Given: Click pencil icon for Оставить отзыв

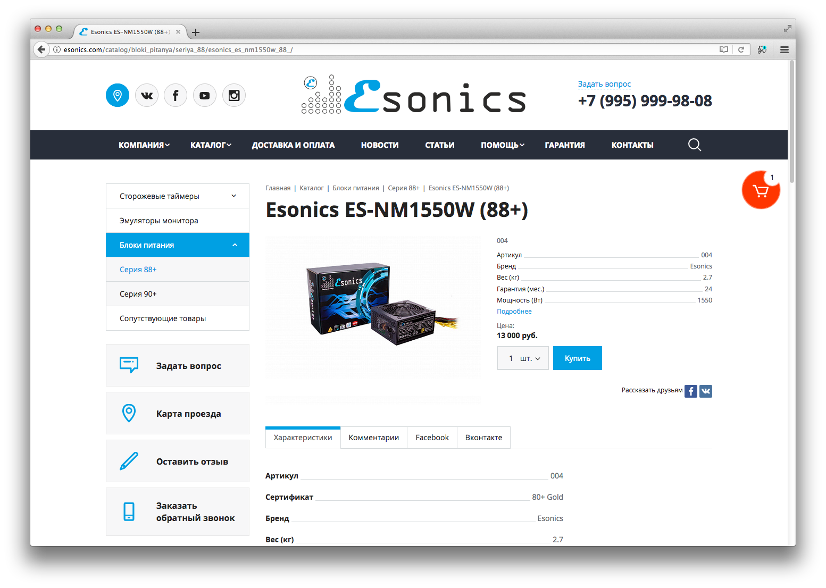Looking at the screenshot, I should 129,461.
